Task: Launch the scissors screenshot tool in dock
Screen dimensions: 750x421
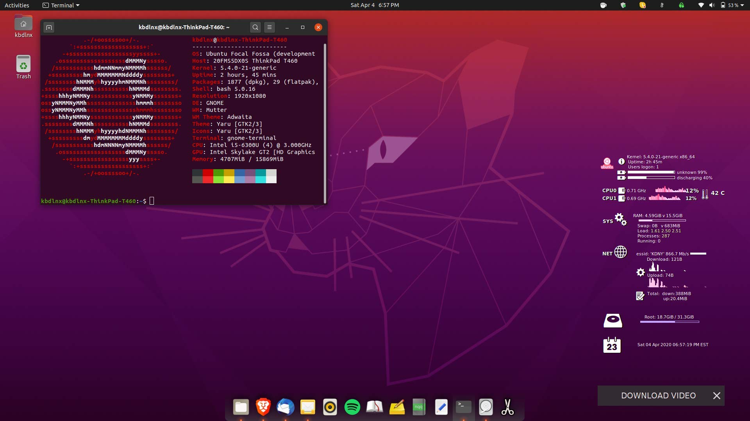Action: tap(507, 407)
